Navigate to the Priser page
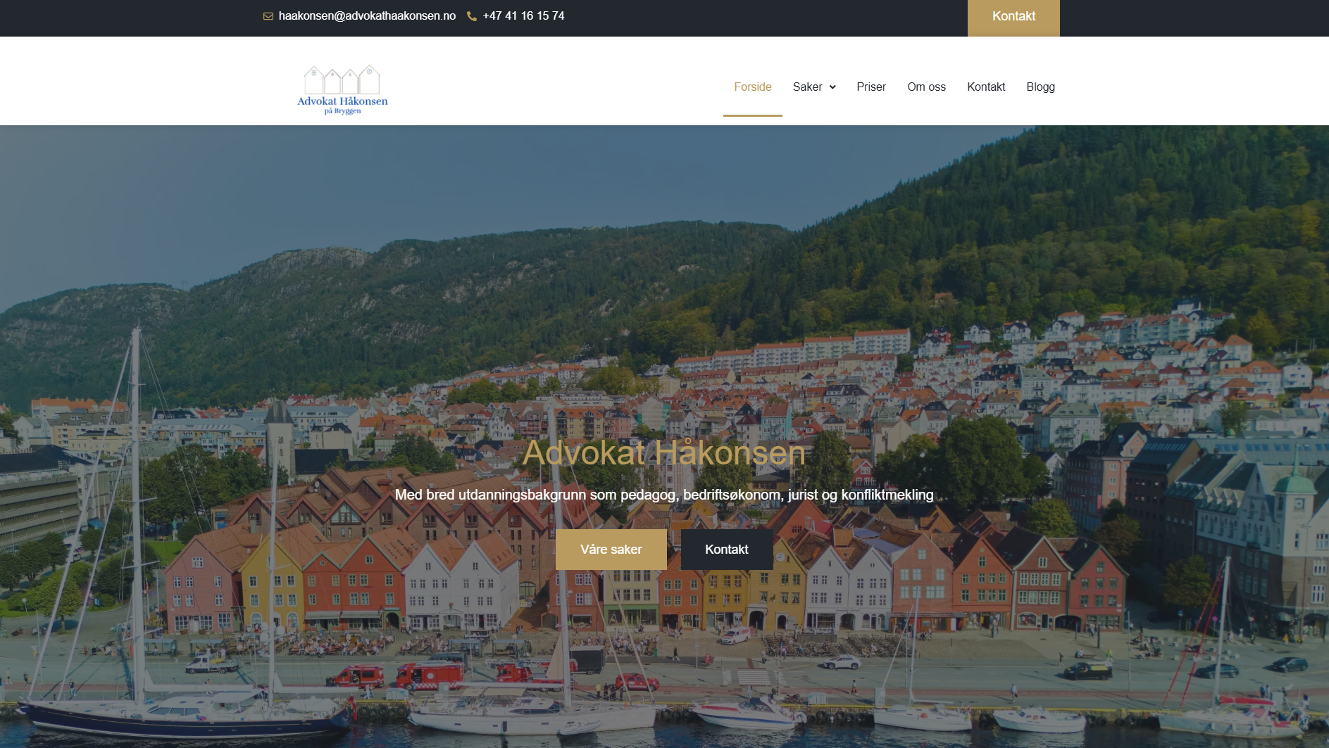Screen dimensions: 1329x748 (871, 87)
